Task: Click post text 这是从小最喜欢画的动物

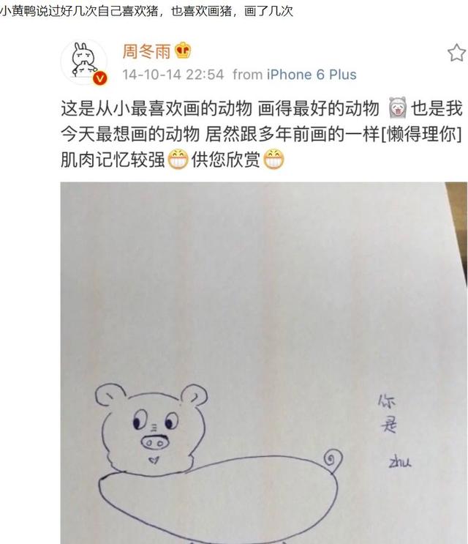Action: (x=156, y=108)
